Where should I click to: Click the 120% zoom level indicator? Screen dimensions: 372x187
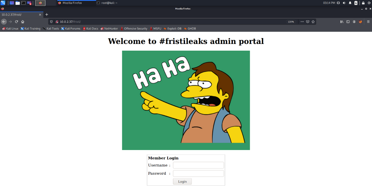click(291, 22)
